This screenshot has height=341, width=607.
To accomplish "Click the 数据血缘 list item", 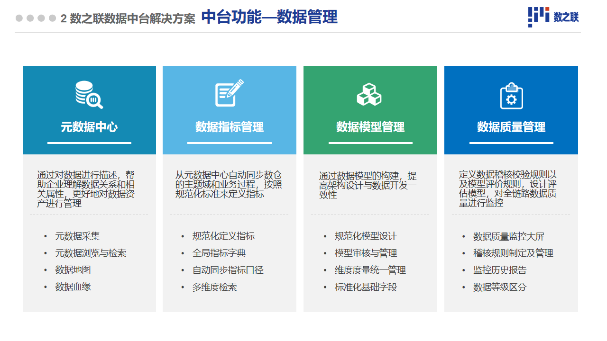I will 73,287.
